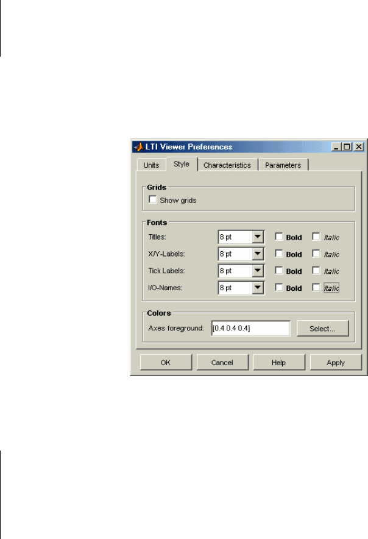Click the Select... color button
Screen dimensions: 368x539
point(323,328)
